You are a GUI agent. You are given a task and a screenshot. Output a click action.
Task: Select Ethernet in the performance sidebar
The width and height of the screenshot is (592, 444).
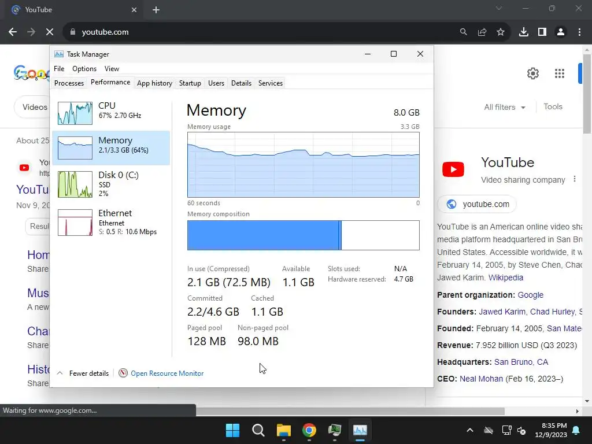point(112,223)
